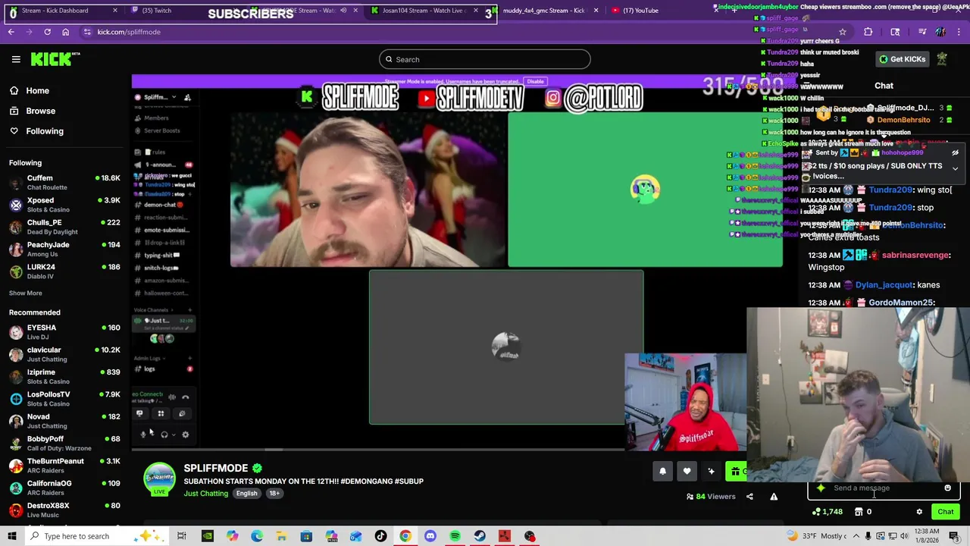Screen dimensions: 970x546
Task: Open LURK24 Diablo IV channel
Action: coord(64,271)
